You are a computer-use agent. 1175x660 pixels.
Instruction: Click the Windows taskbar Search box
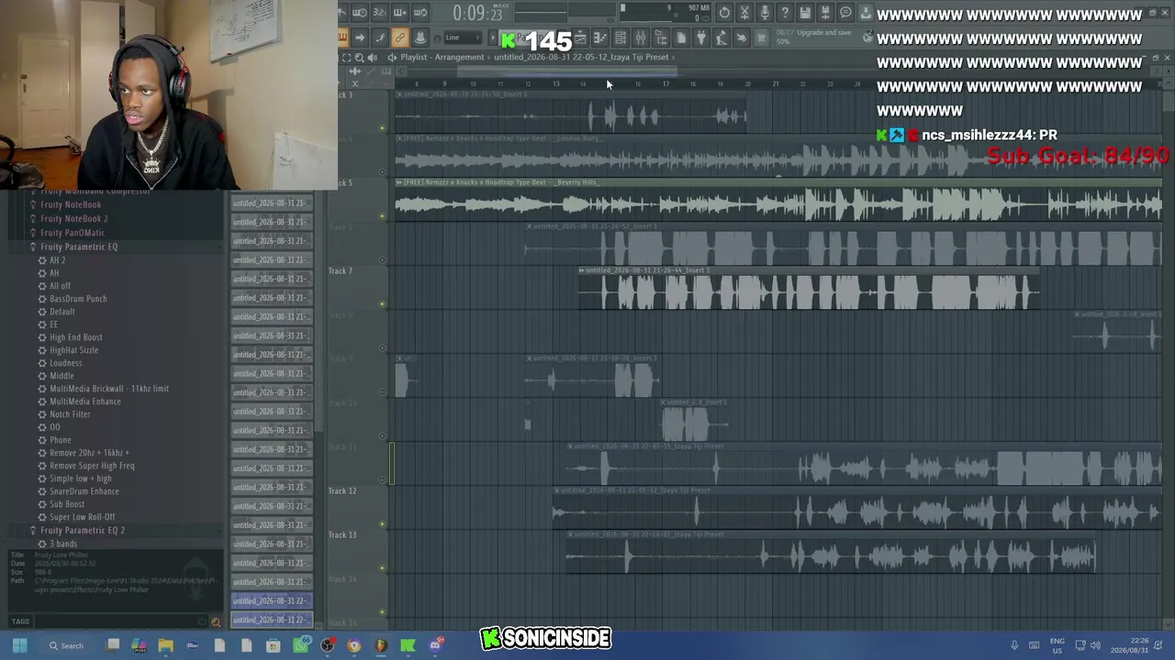[67, 645]
